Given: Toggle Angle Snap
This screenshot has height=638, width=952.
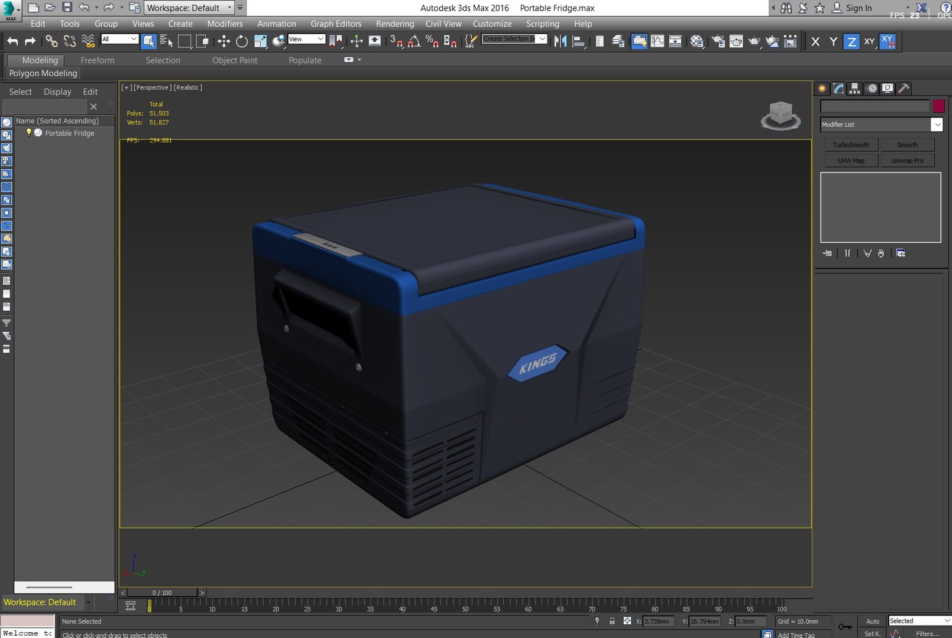Looking at the screenshot, I should click(x=414, y=41).
